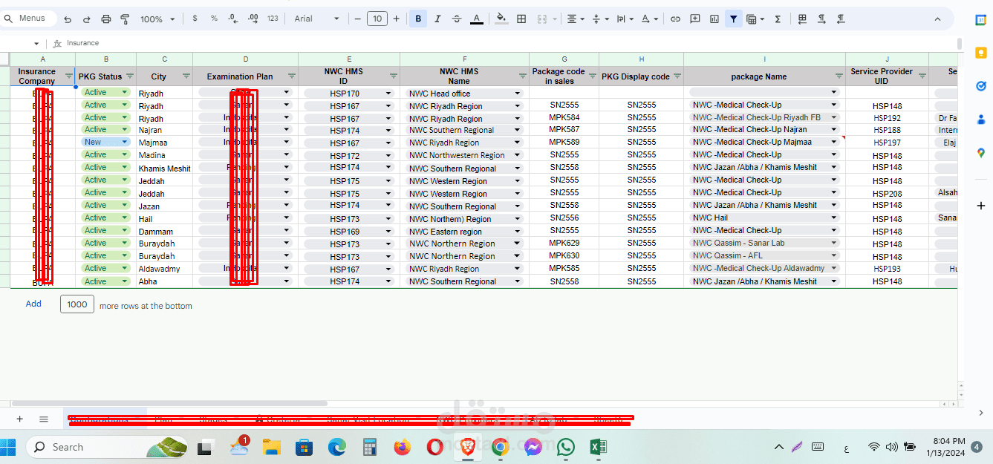
Task: Open the borders tool
Action: pos(521,19)
